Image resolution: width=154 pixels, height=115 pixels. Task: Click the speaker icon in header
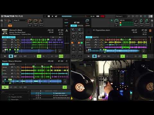pyautogui.click(x=52, y=16)
